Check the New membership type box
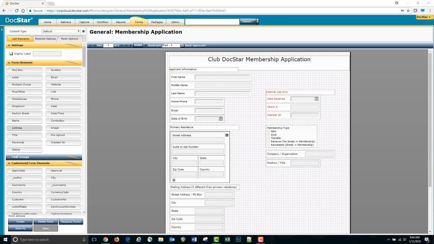The height and width of the screenshot is (244, 434). pyautogui.click(x=269, y=131)
